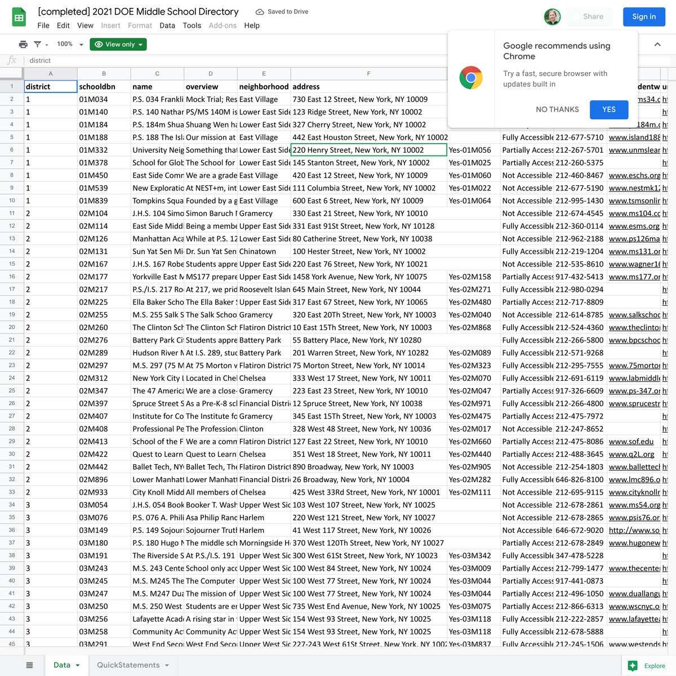Open the zoom 100% dropdown
676x676 pixels.
[70, 45]
